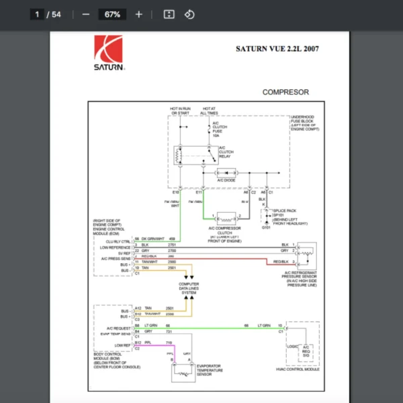Click the 'A/C REQUEST' pin label
Image resolution: width=403 pixels, height=403 pixels.
coord(119,328)
